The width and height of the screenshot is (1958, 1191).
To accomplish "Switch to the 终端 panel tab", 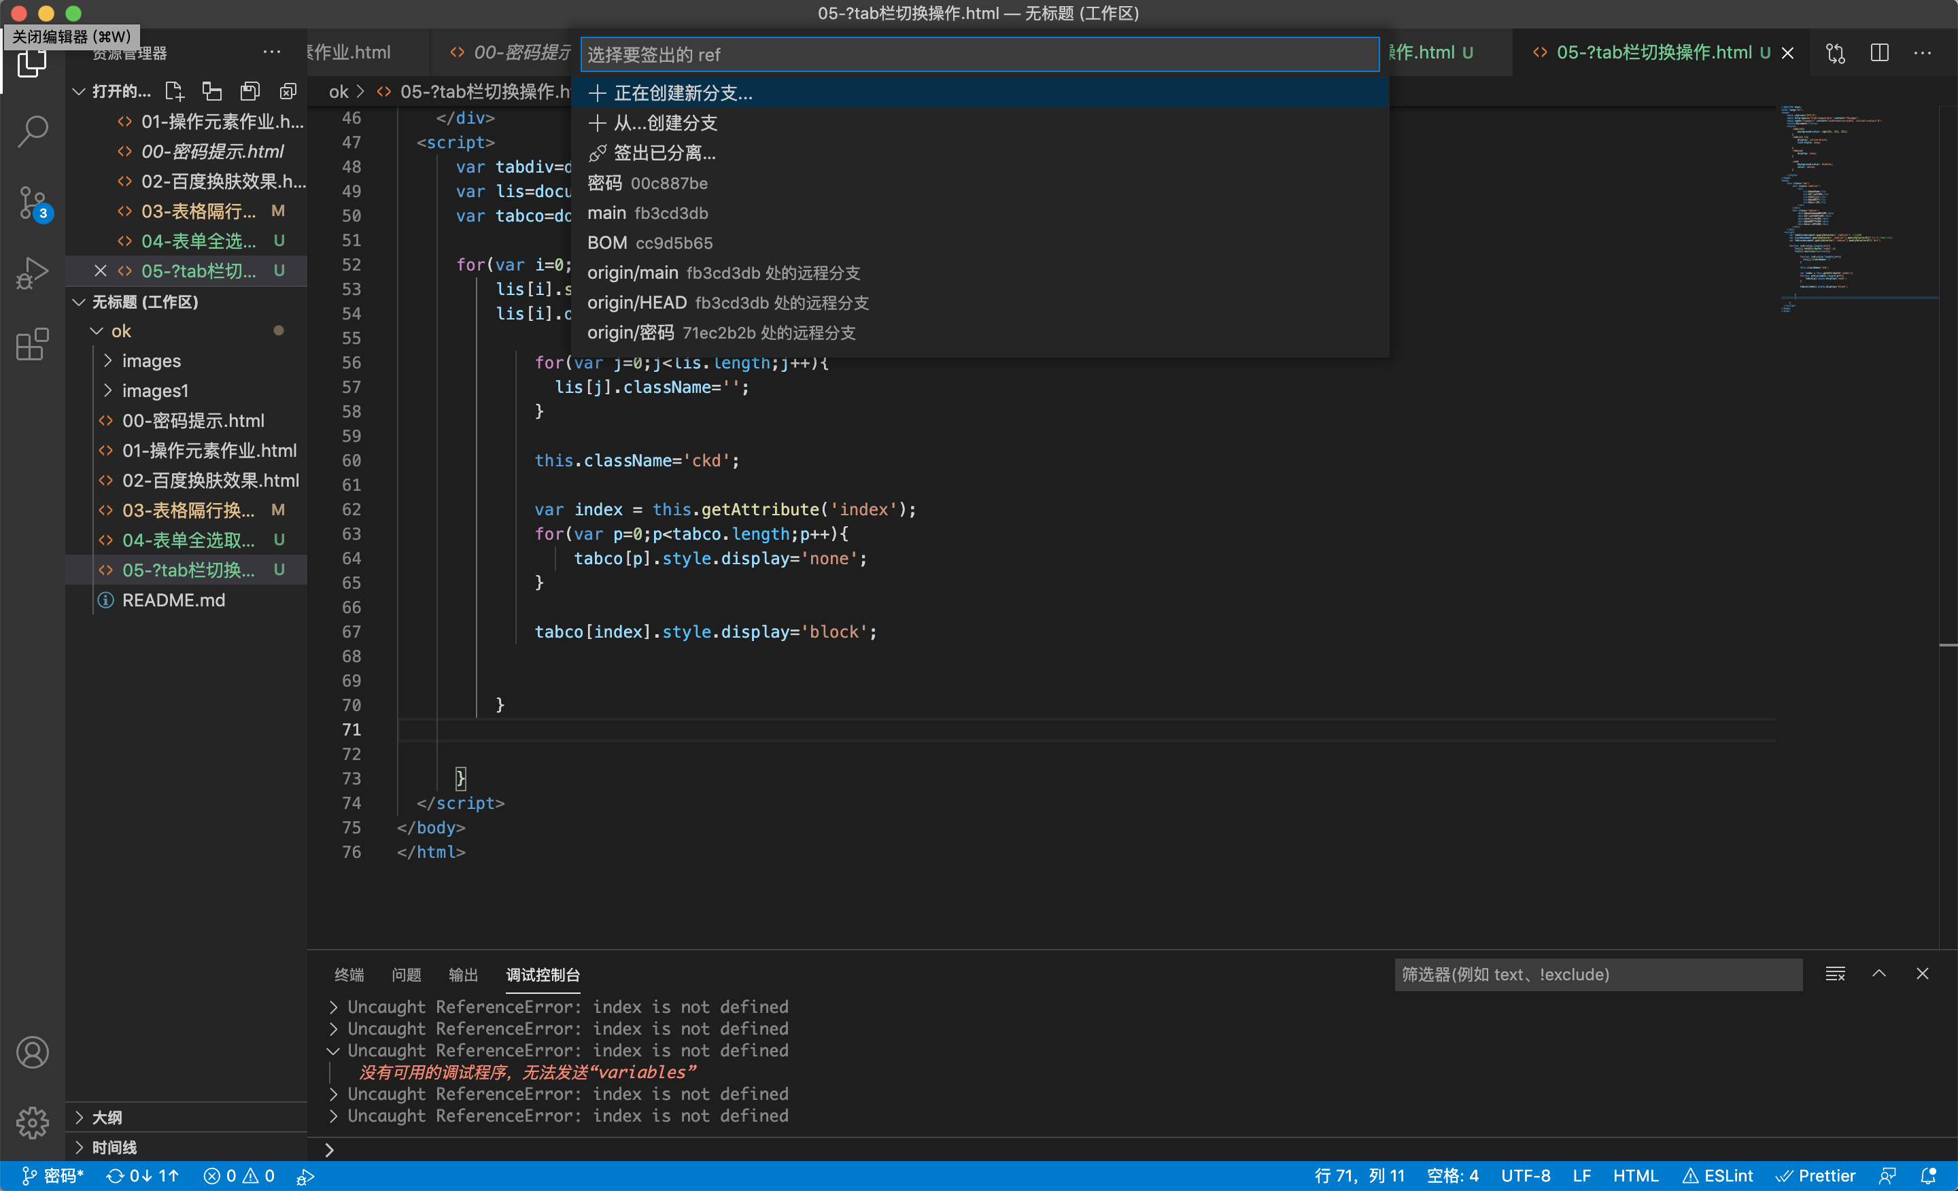I will click(x=349, y=975).
